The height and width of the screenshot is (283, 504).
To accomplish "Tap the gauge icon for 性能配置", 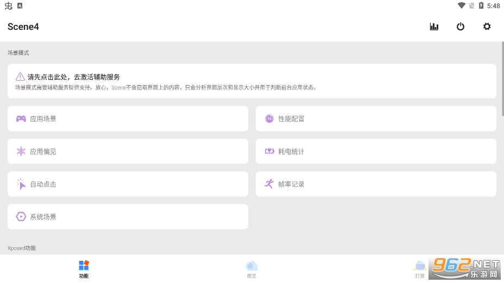I will (x=269, y=119).
